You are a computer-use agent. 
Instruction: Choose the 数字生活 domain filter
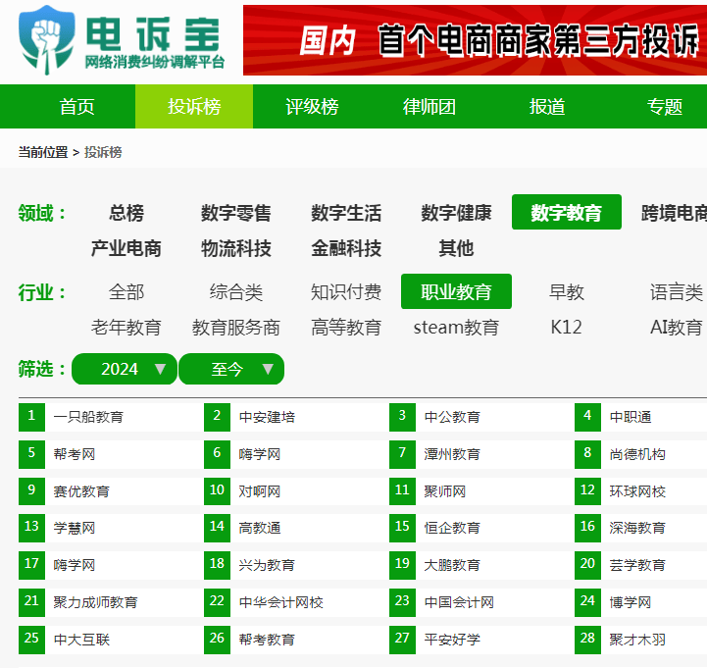click(x=346, y=213)
